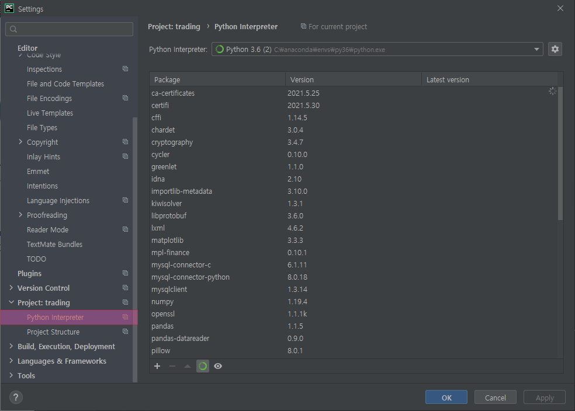
Task: Expand Build, Execution, Deployment section
Action: click(x=11, y=346)
